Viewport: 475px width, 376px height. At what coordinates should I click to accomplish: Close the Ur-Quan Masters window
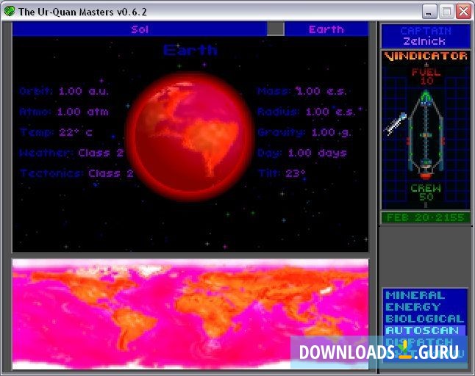click(463, 12)
